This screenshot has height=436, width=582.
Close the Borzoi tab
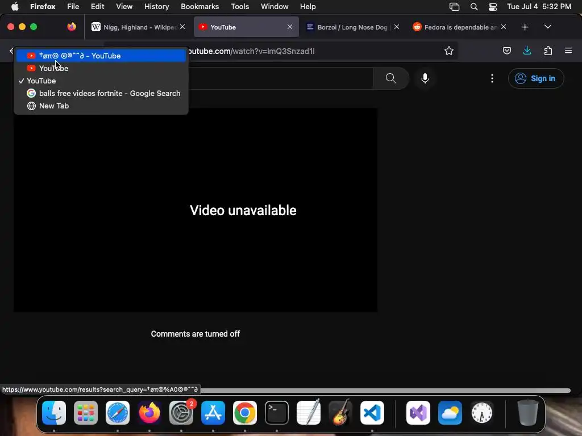click(x=397, y=27)
